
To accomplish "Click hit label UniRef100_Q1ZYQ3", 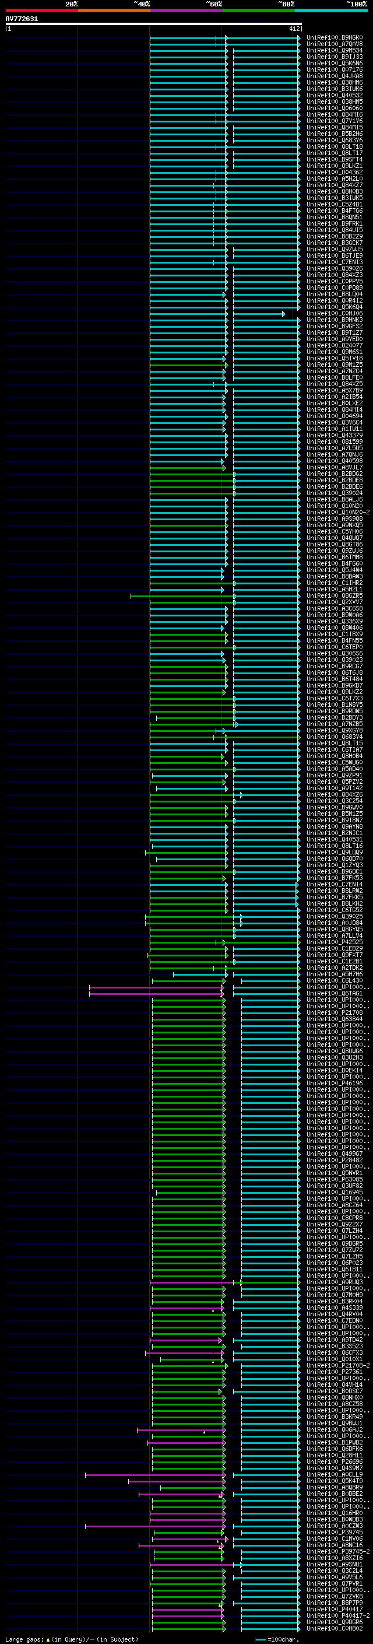I will [x=335, y=865].
